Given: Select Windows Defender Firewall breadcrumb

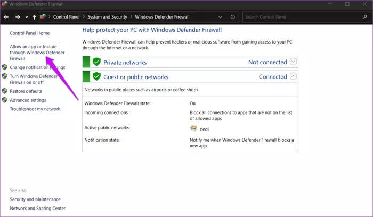Looking at the screenshot, I should coord(162,17).
